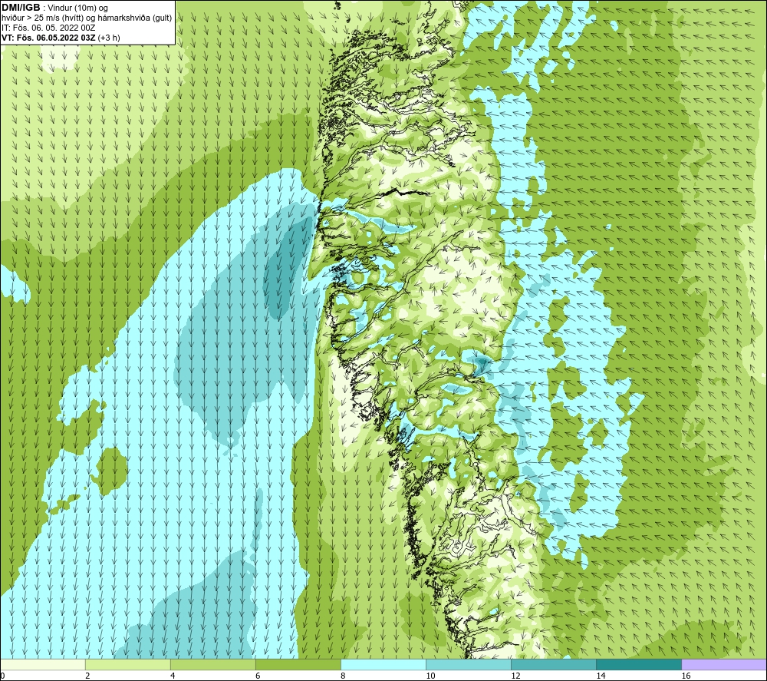Image resolution: width=767 pixels, height=681 pixels.
Task: Click the 8–10 m/s light cyan swatch
Action: click(383, 664)
